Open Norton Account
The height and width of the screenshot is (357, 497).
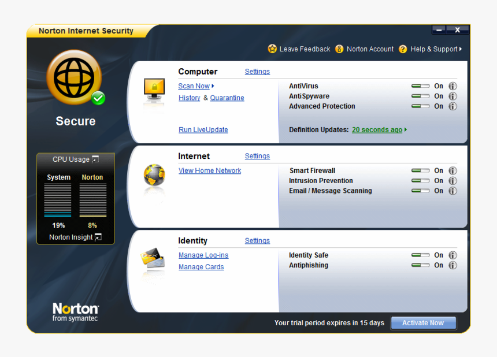tap(370, 49)
